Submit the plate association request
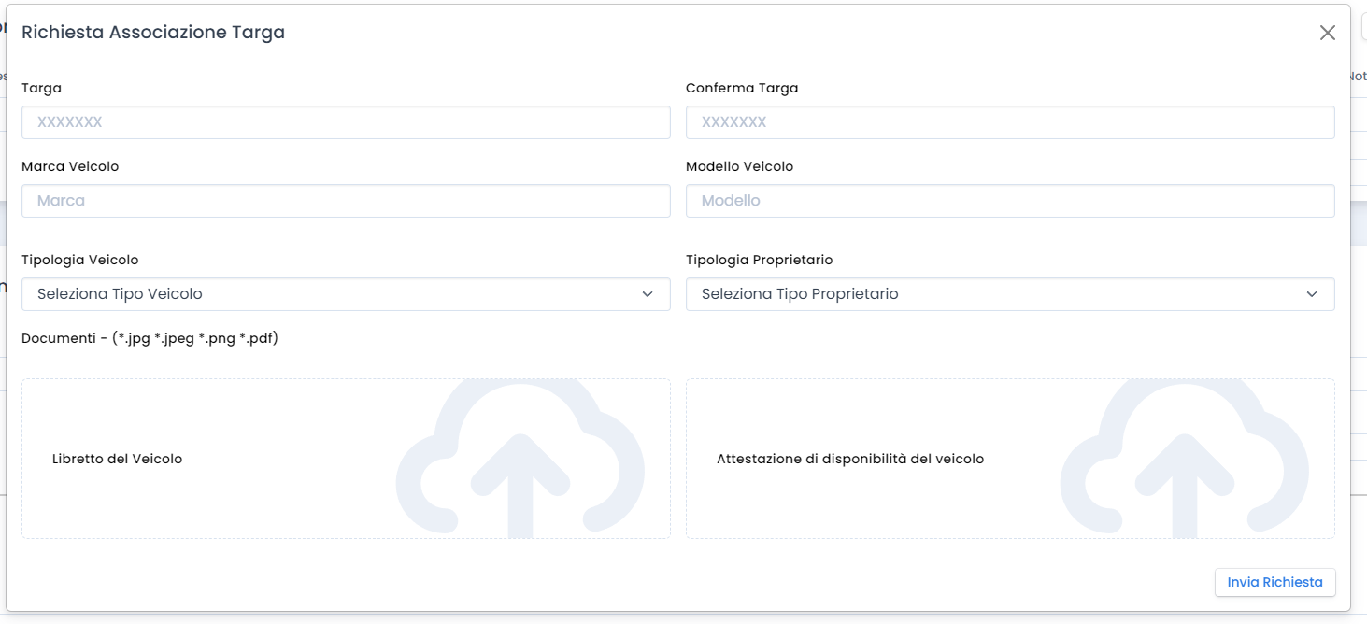This screenshot has width=1367, height=624. tap(1274, 582)
